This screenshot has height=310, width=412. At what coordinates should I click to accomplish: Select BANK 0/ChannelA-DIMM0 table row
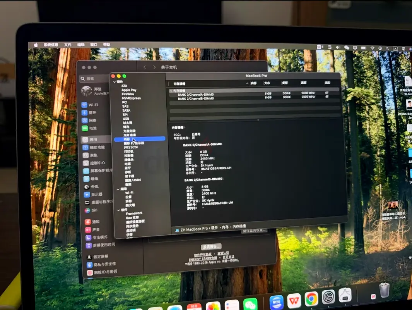coord(254,94)
